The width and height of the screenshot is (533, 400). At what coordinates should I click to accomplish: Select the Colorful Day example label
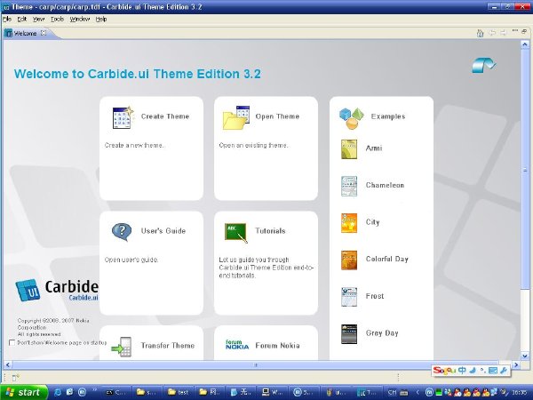(x=386, y=260)
